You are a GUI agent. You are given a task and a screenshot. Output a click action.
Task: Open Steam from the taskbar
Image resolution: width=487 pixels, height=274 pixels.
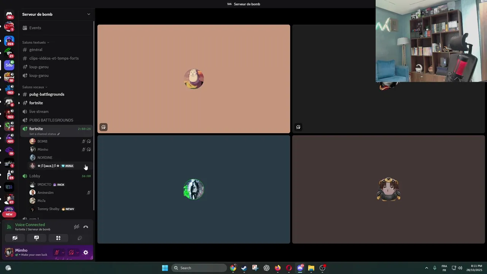tap(244, 268)
